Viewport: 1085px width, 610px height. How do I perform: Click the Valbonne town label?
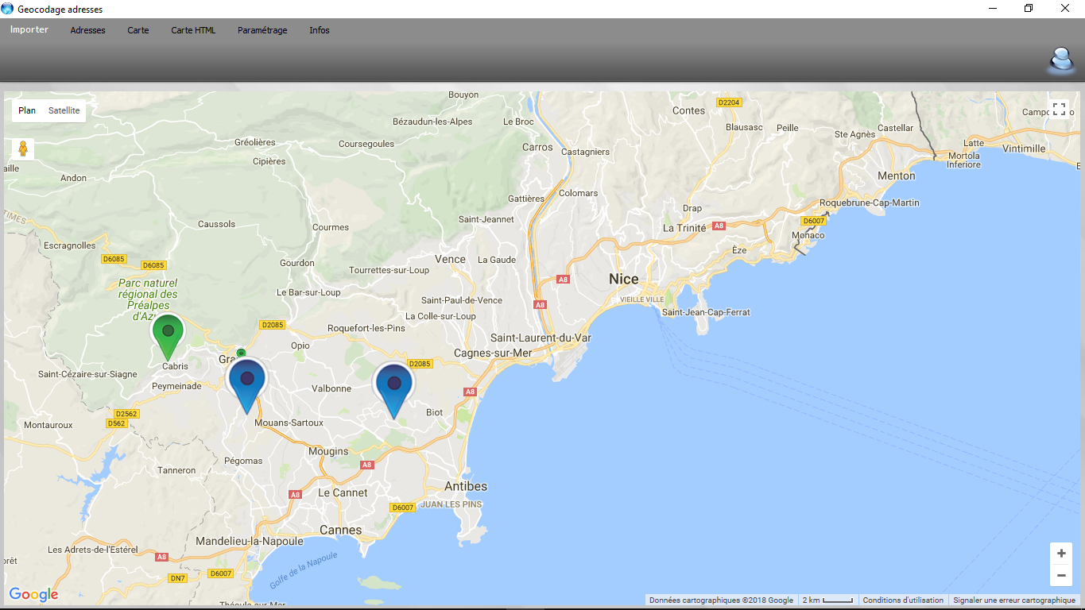(331, 388)
